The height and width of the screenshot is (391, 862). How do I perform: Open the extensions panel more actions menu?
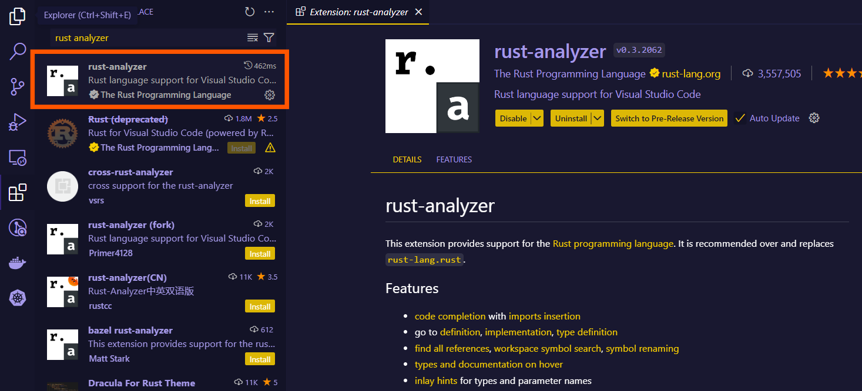point(269,12)
